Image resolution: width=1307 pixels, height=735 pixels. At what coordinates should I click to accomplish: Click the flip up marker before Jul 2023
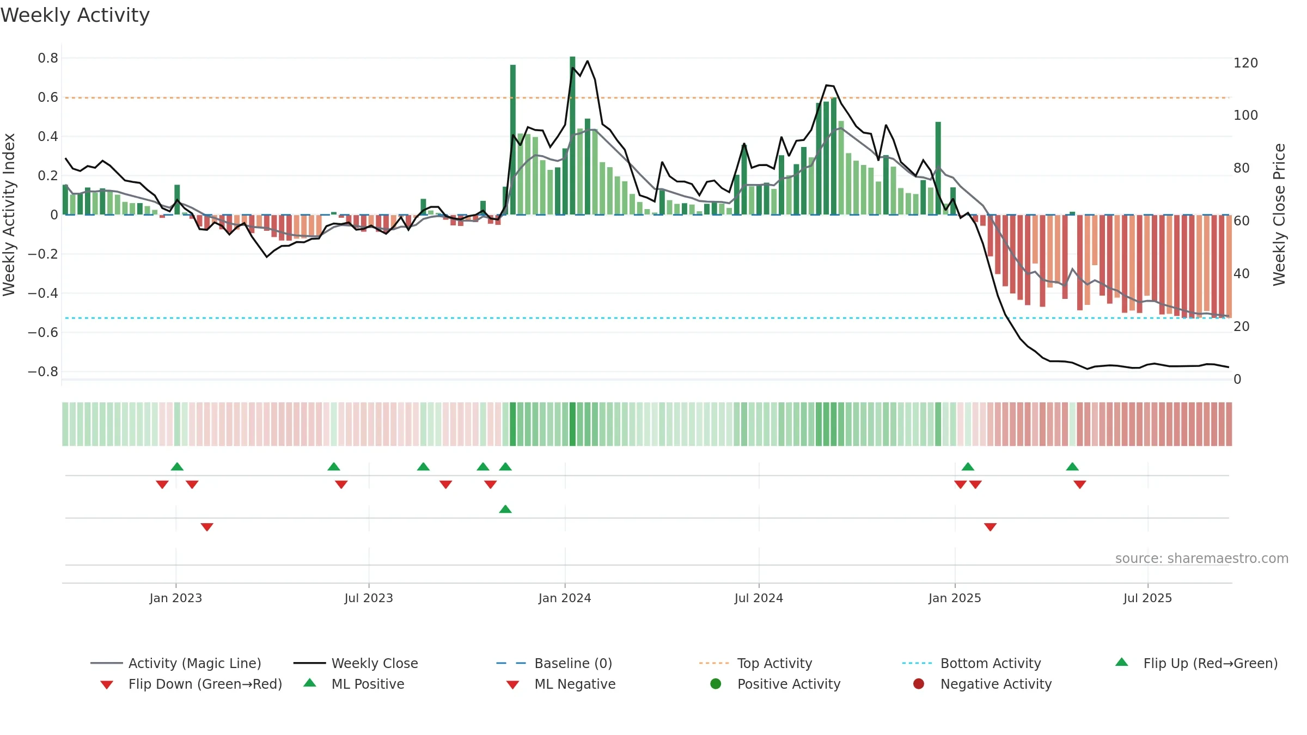(334, 467)
